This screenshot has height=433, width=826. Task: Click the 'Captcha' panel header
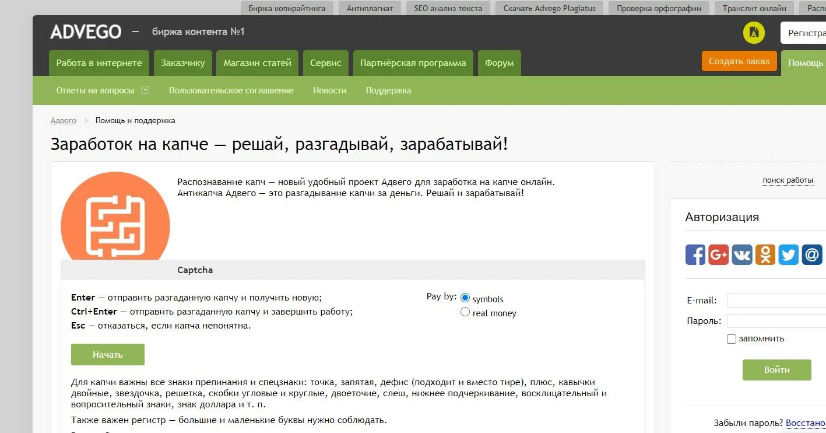[353, 270]
